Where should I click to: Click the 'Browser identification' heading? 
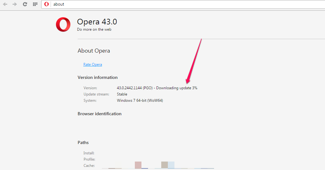pyautogui.click(x=100, y=114)
